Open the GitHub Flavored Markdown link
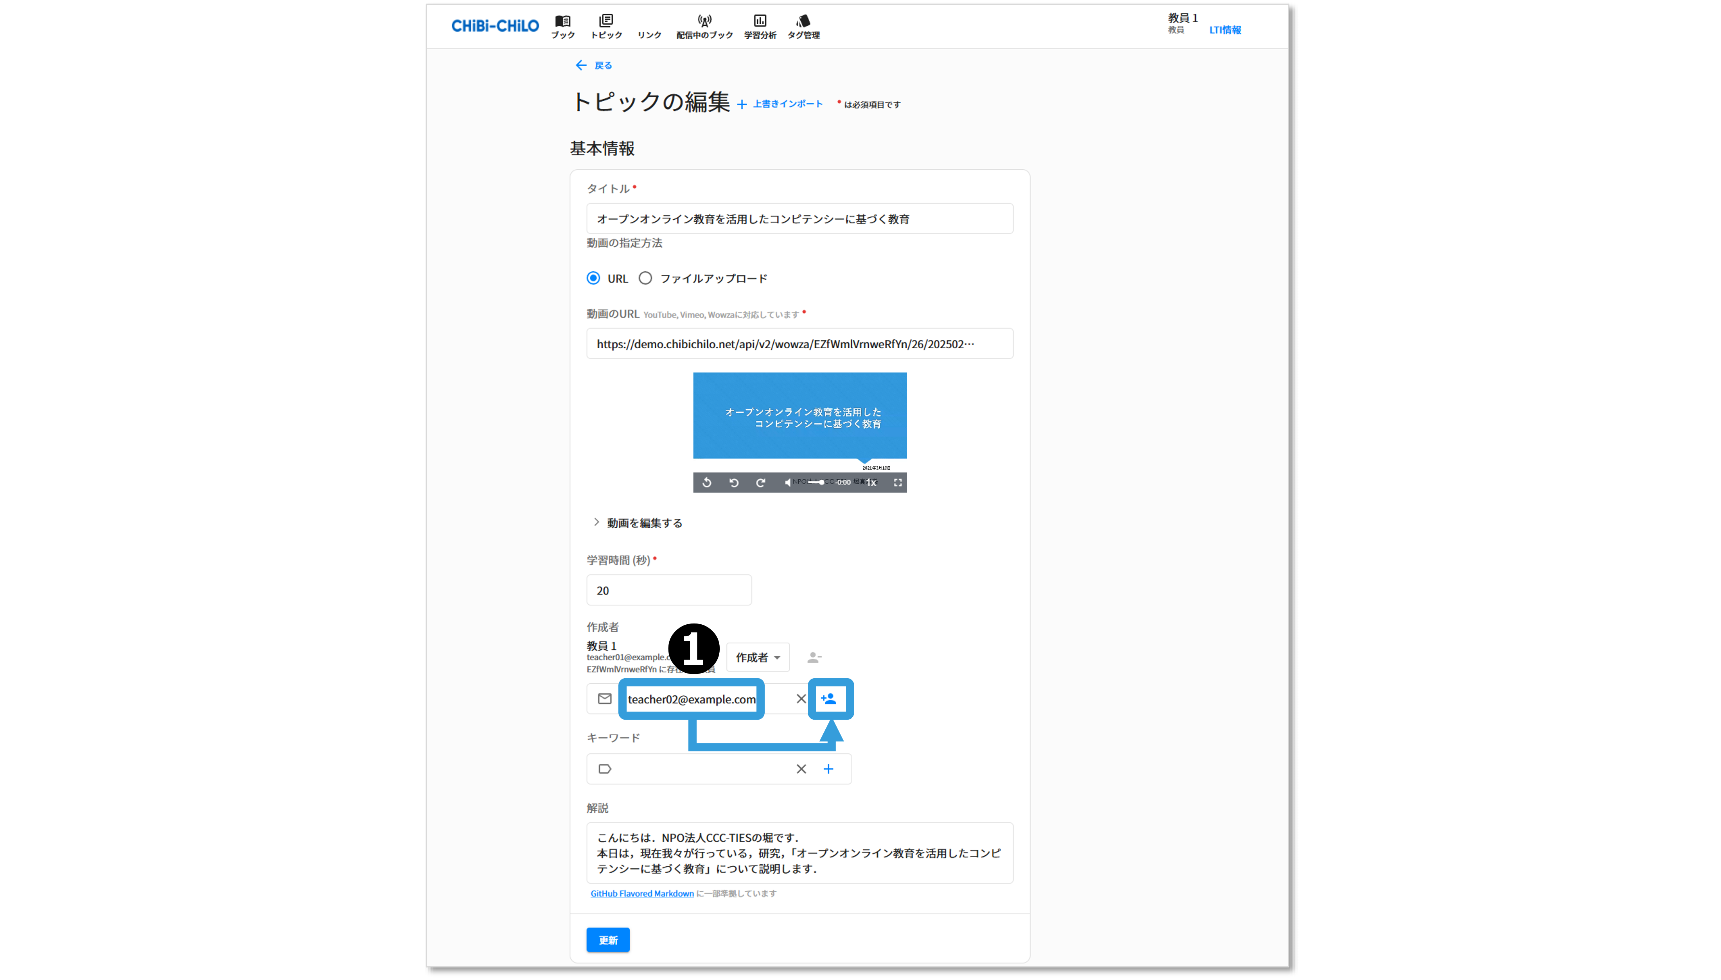This screenshot has height=980, width=1721. pos(642,894)
